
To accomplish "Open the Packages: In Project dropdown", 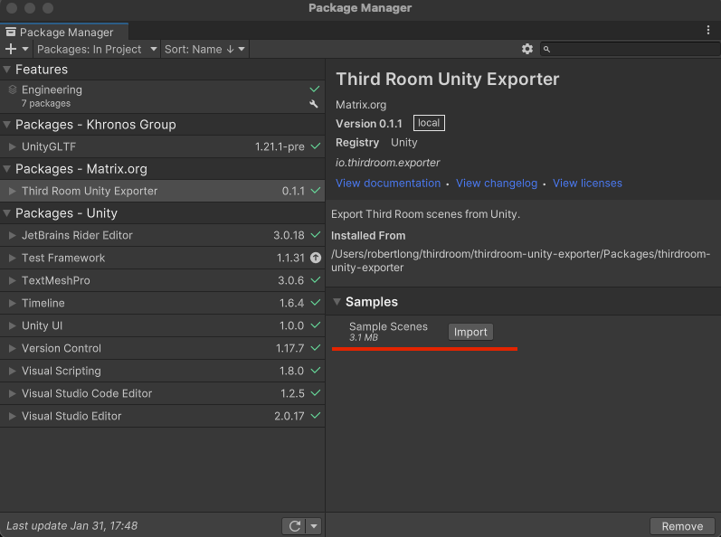I will pyautogui.click(x=97, y=49).
